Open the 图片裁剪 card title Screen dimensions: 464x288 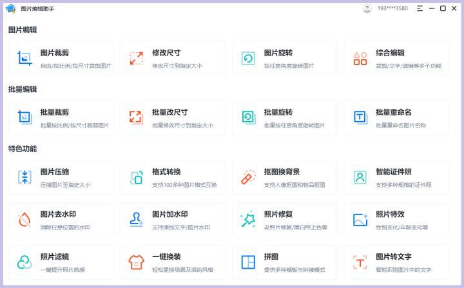point(54,53)
